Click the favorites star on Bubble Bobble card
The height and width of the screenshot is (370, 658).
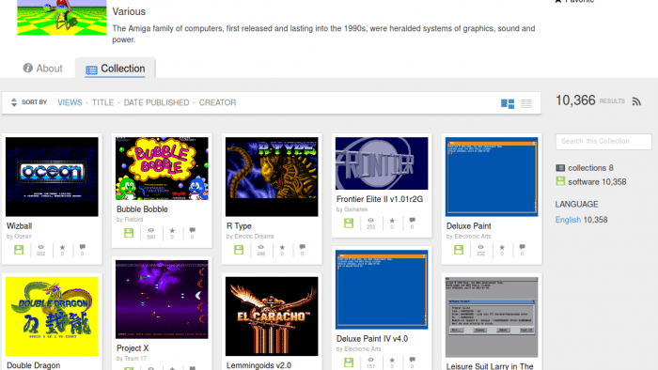(172, 230)
